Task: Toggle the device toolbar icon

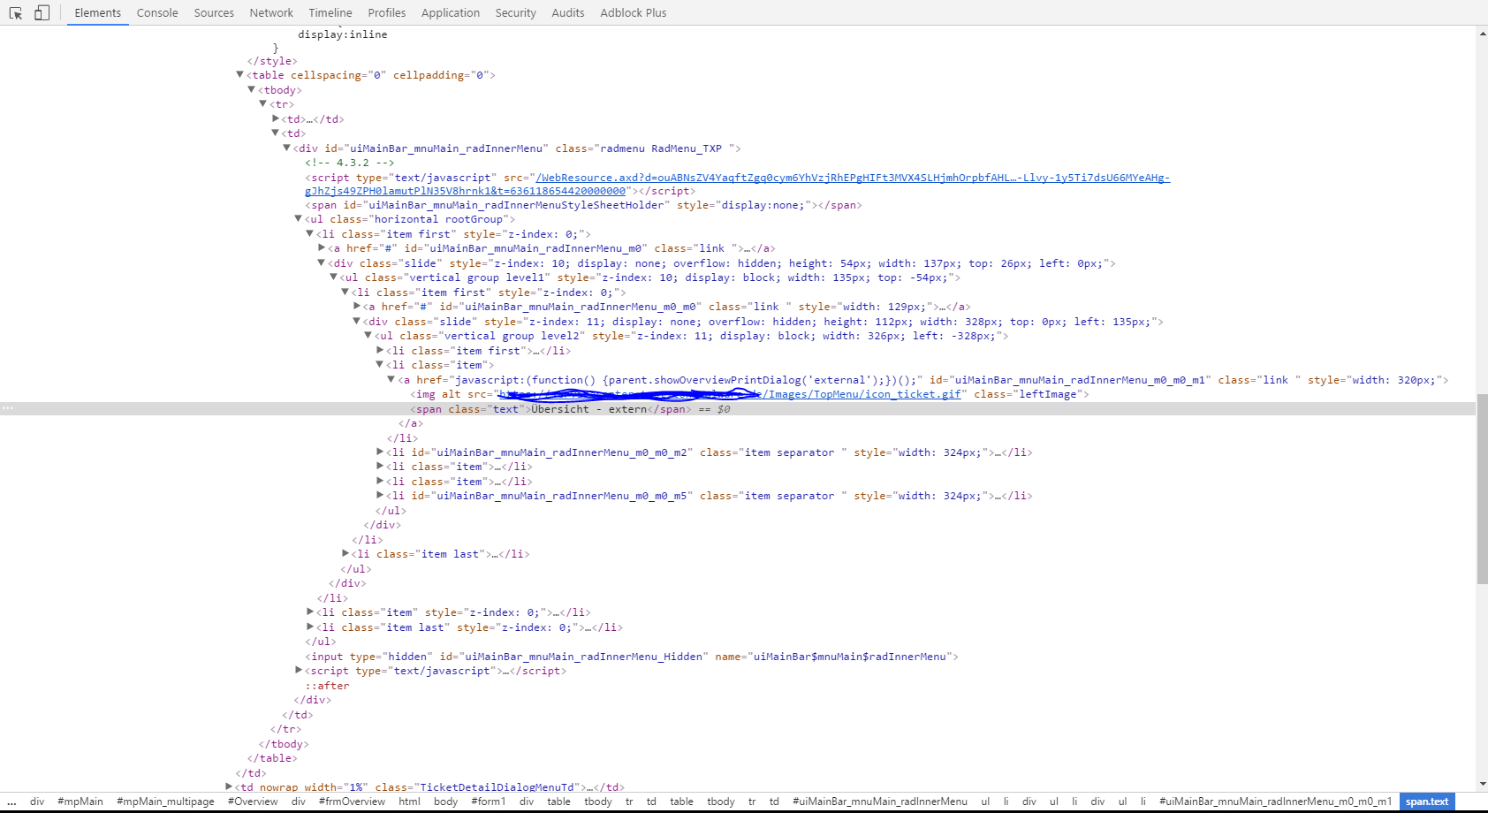Action: tap(42, 13)
